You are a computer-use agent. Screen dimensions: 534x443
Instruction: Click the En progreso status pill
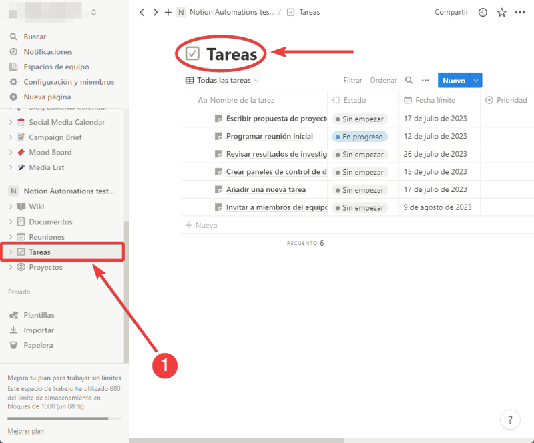(360, 136)
